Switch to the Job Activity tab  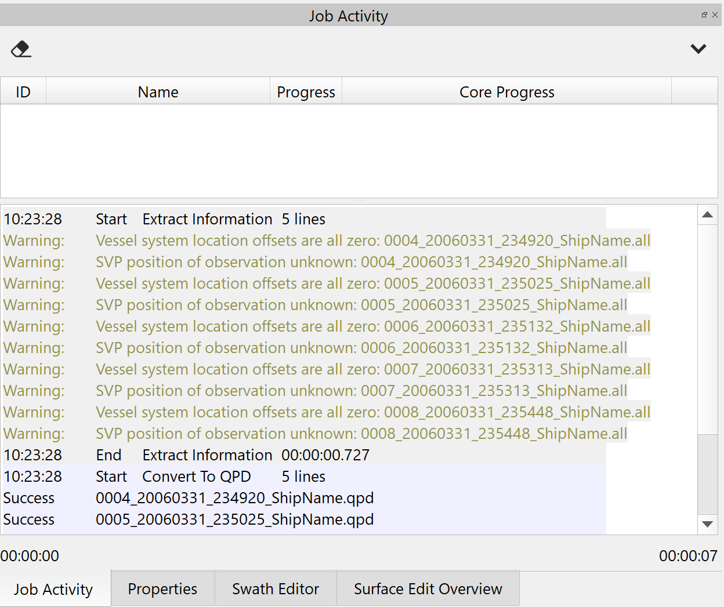click(53, 589)
